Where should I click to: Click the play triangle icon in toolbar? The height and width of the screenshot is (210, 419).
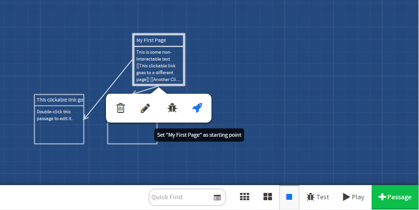tap(346, 197)
